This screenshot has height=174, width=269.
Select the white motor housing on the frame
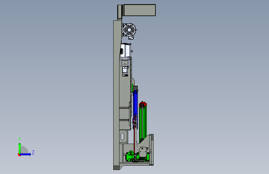click(x=126, y=50)
